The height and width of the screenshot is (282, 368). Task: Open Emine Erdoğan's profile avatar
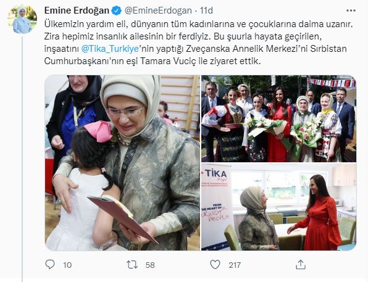tap(22, 20)
